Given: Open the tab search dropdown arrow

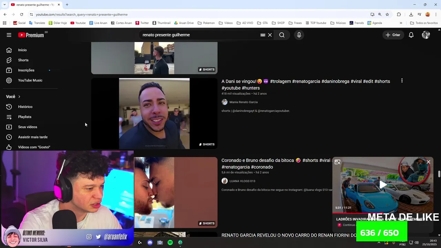Looking at the screenshot, I should tap(4, 4).
